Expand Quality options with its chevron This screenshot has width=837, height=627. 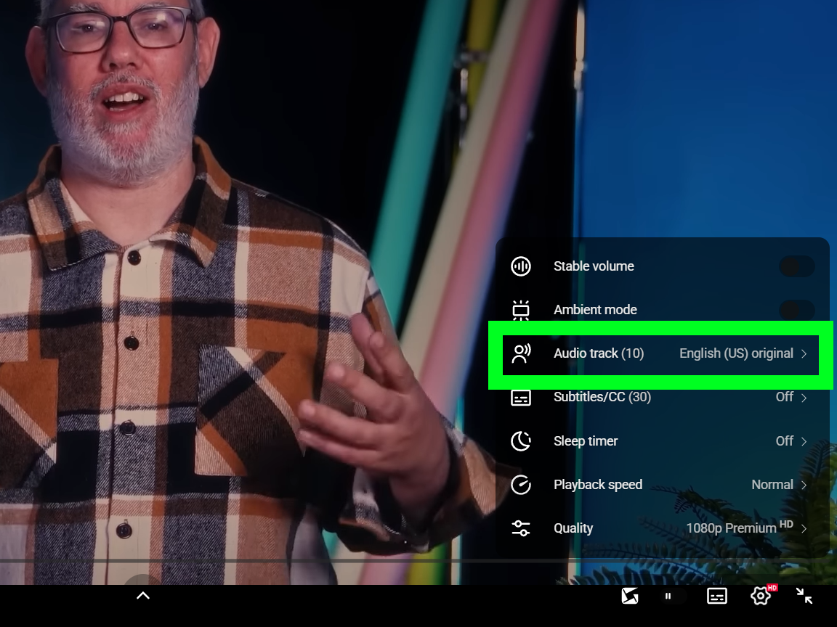804,529
